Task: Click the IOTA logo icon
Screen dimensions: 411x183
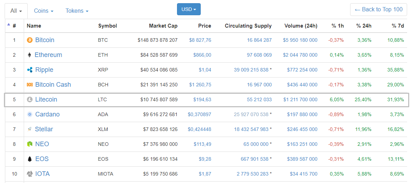Action: (x=30, y=174)
